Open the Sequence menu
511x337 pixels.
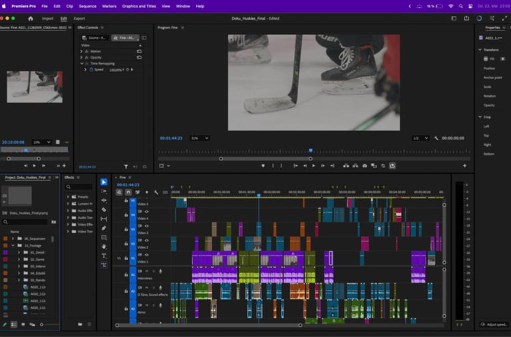pos(87,6)
